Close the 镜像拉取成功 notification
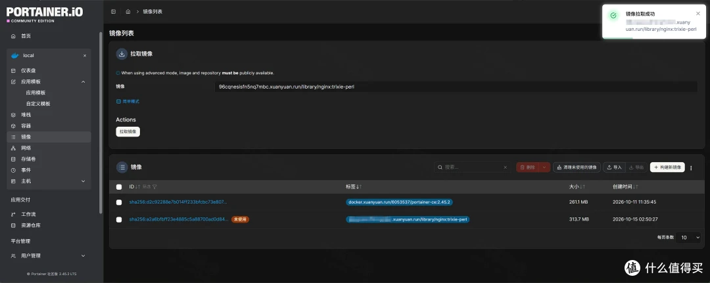This screenshot has width=710, height=283. (698, 14)
